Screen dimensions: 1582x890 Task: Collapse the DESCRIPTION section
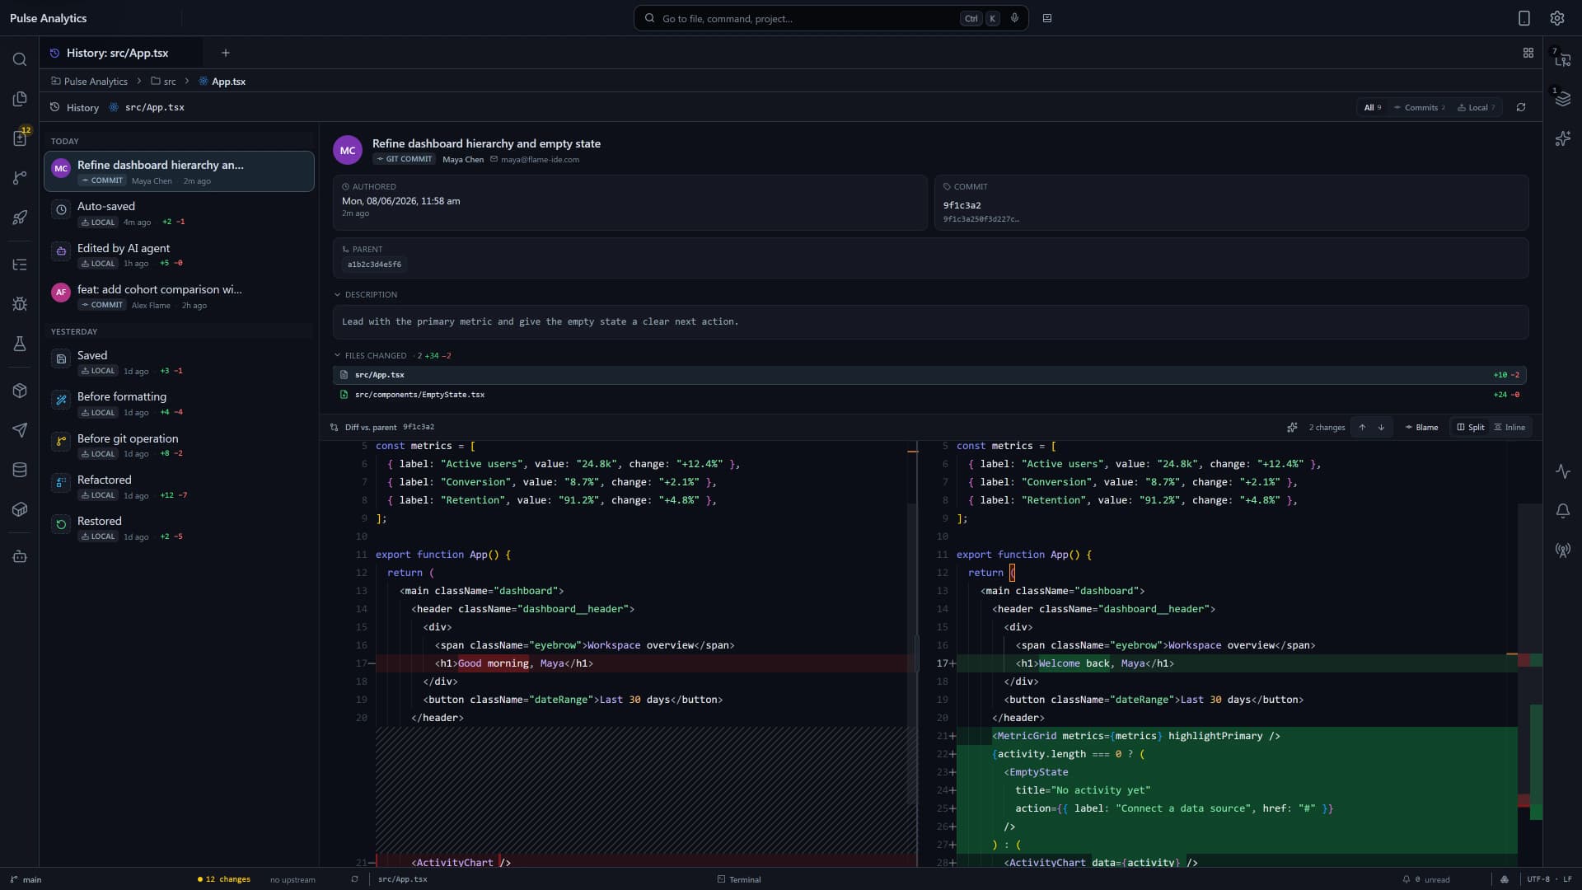pyautogui.click(x=366, y=294)
